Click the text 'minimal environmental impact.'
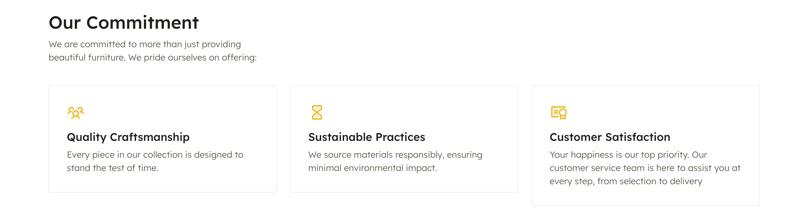The image size is (807, 216). (373, 168)
